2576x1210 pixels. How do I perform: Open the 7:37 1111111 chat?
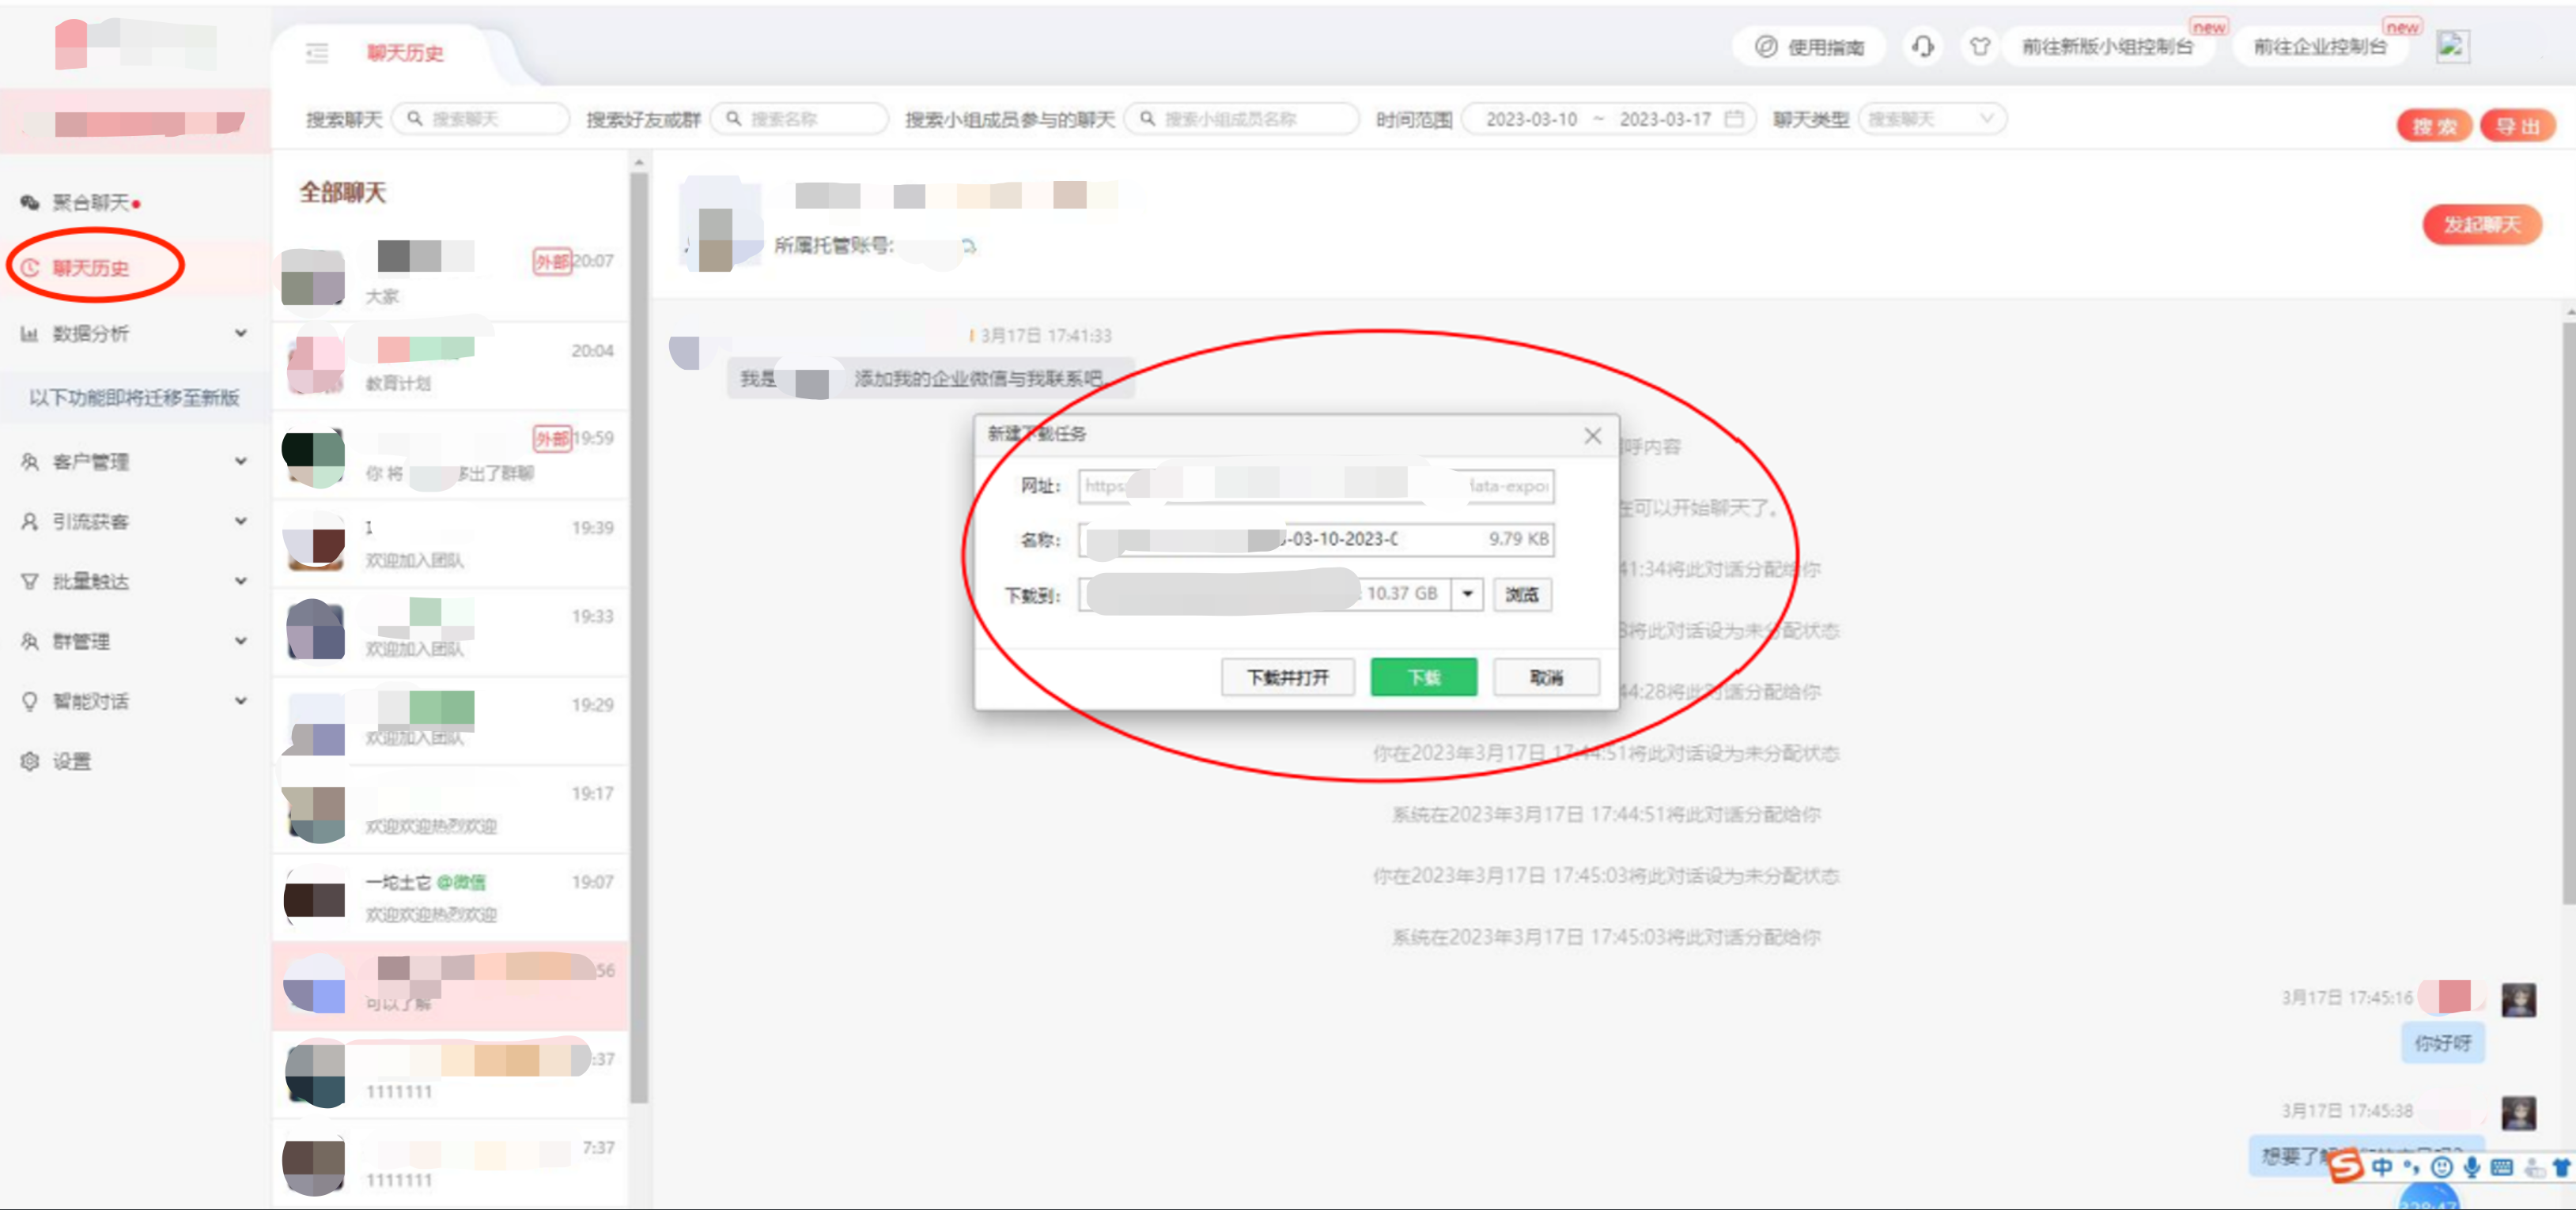(x=450, y=1163)
